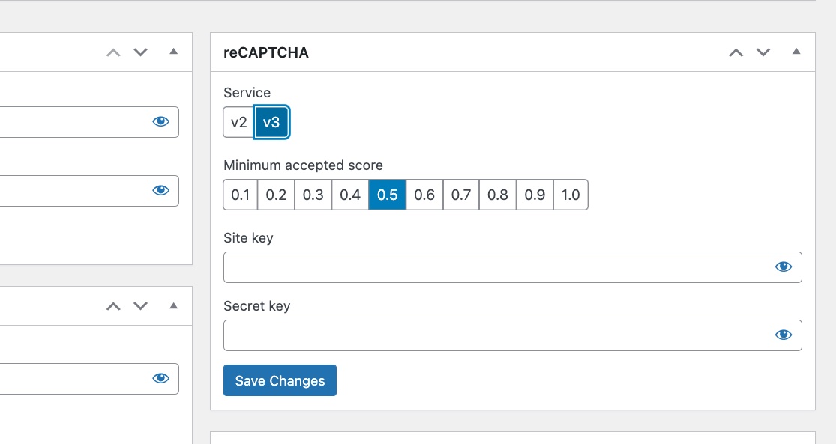The image size is (836, 444).
Task: Select reCAPTCHA v3 service
Action: tap(271, 123)
